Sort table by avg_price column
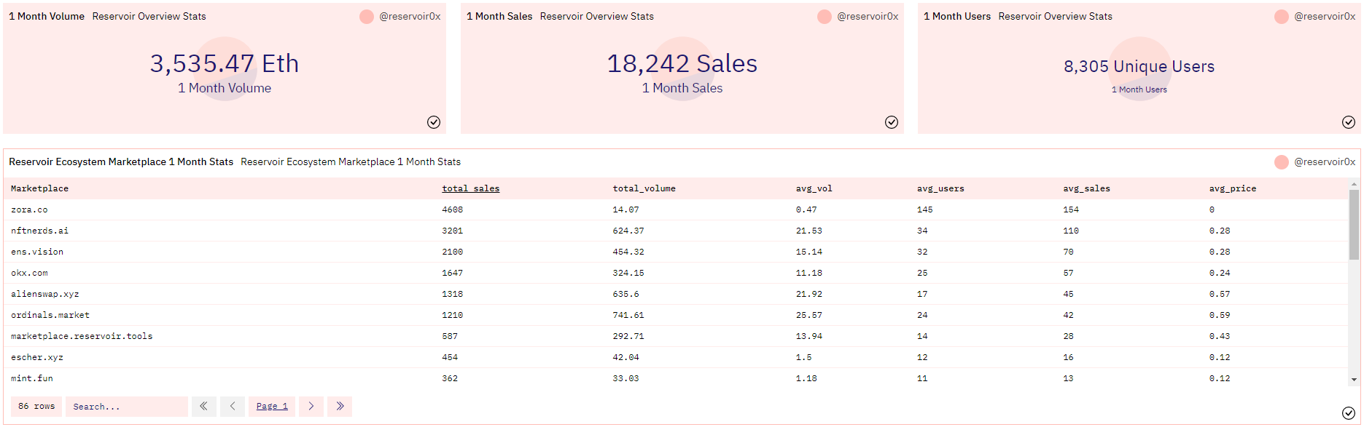This screenshot has height=427, width=1364. coord(1233,188)
